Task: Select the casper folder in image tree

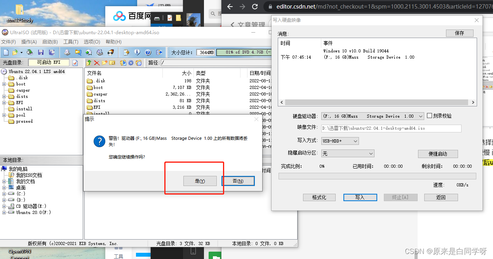Action: coord(23,90)
